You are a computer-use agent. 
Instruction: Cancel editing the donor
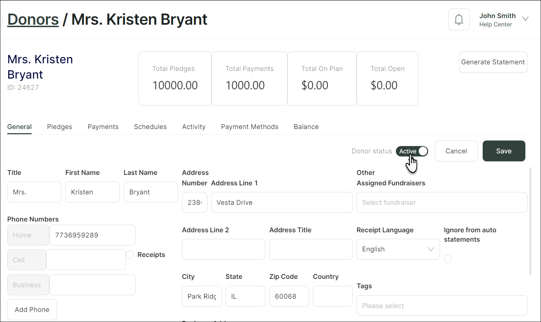pyautogui.click(x=456, y=151)
